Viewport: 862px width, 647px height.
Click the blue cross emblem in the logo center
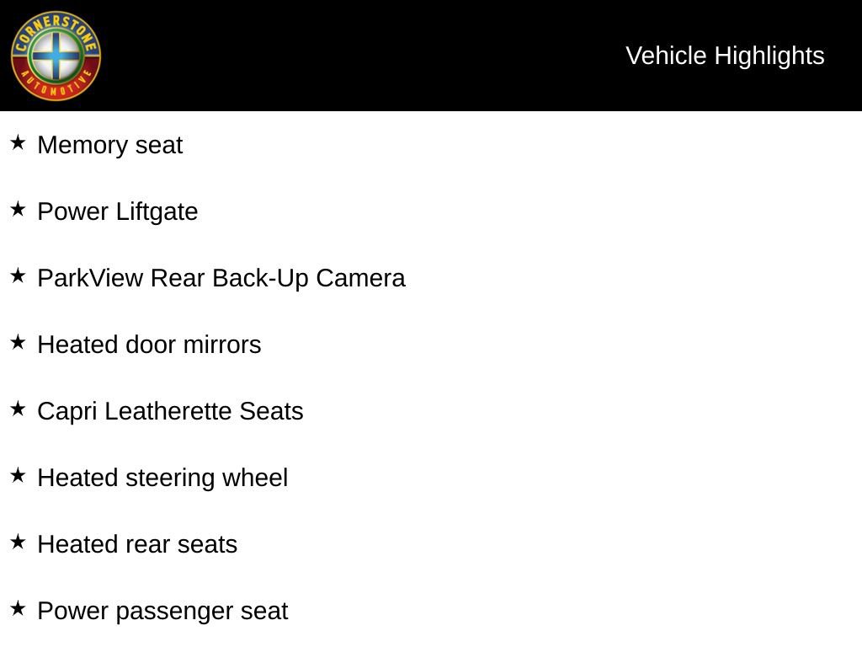coord(56,56)
